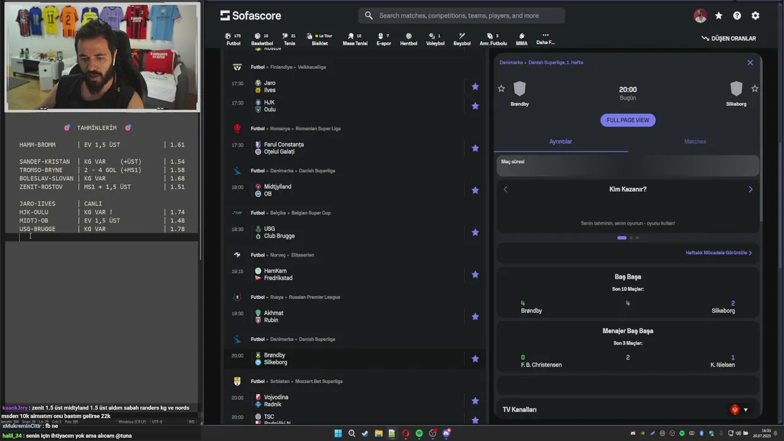
Task: Favorite the Silkeborg team in details panel
Action: point(755,89)
